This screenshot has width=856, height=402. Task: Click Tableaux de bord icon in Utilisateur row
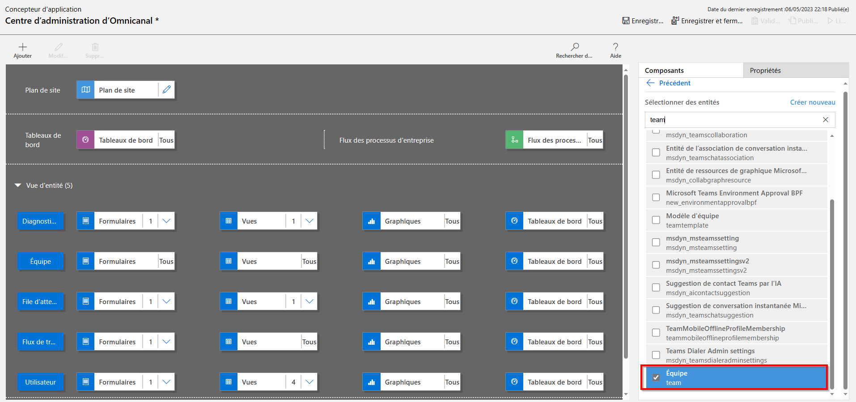tap(514, 382)
